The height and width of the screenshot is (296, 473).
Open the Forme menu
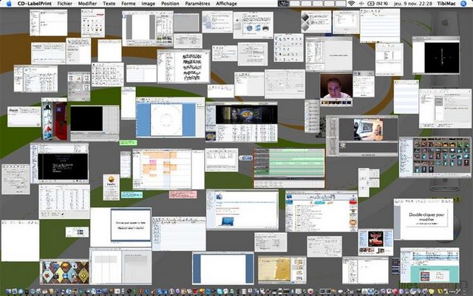129,4
